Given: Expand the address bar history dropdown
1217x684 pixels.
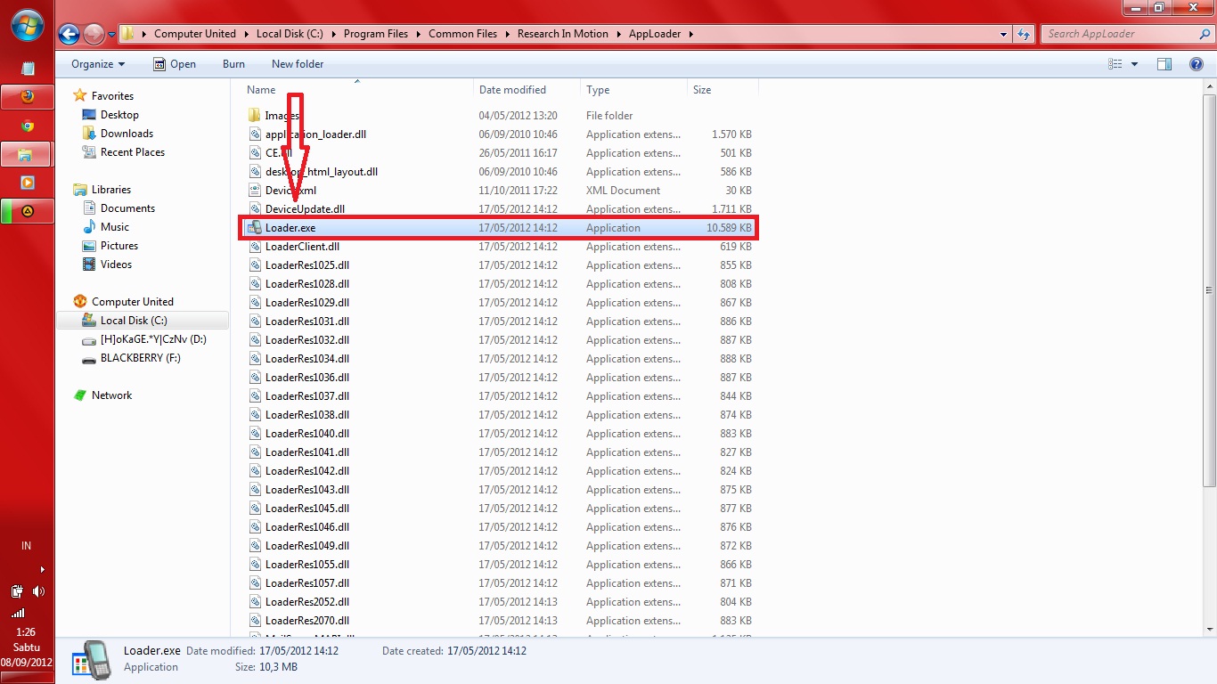Looking at the screenshot, I should pos(1004,34).
